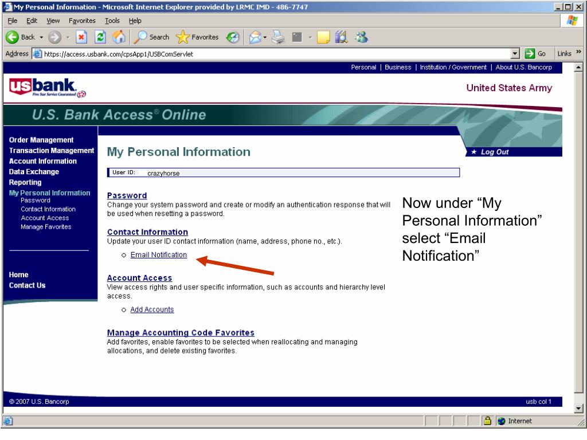Image resolution: width=587 pixels, height=440 pixels.
Task: Click Business in top navigation
Action: click(x=398, y=68)
